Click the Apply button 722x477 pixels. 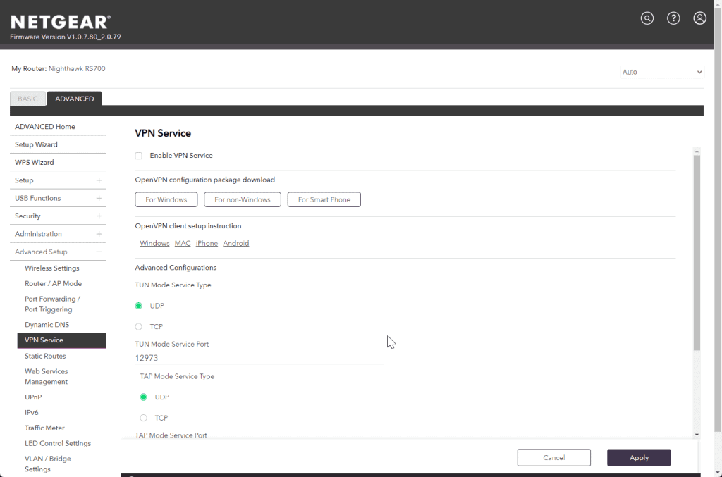click(638, 458)
